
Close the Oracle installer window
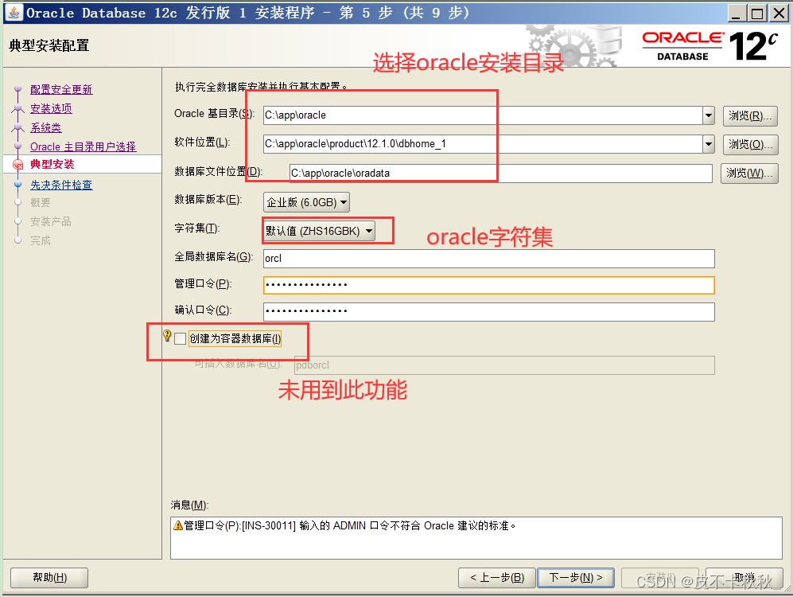point(779,14)
